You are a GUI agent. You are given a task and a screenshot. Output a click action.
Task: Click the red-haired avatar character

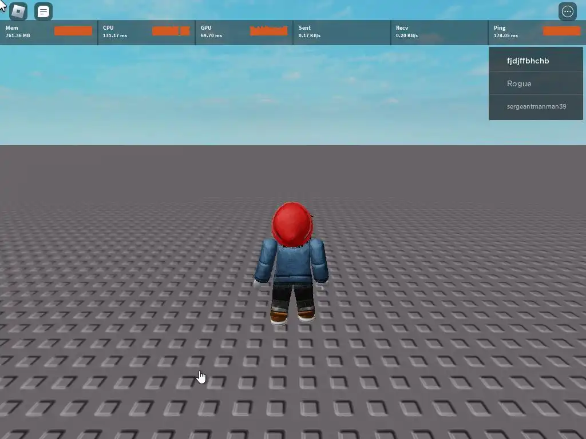pos(291,263)
